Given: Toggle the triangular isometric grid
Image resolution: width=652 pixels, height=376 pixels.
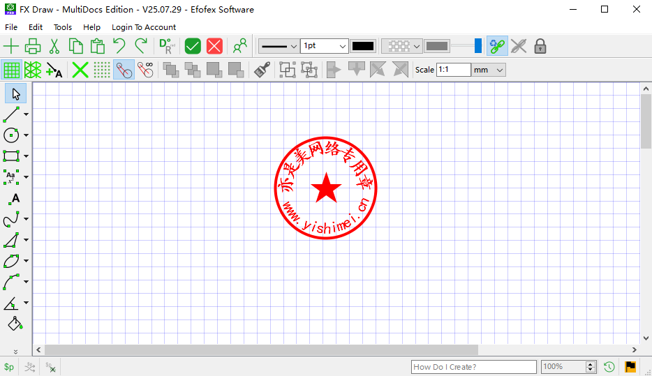Looking at the screenshot, I should coord(33,70).
